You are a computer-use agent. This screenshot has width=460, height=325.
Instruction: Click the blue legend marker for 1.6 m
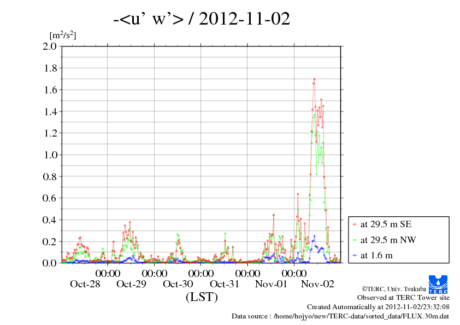(355, 256)
